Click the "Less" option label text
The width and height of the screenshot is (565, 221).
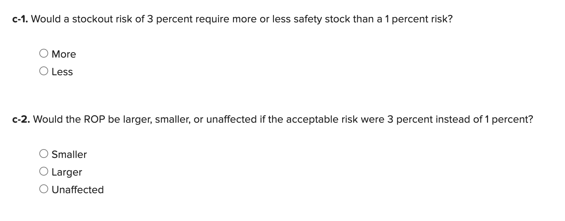62,72
